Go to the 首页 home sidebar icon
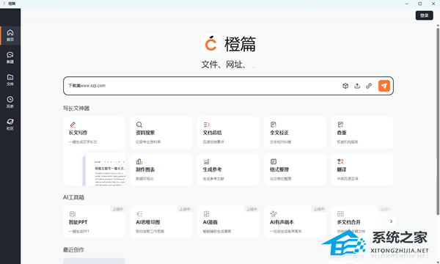440x264 pixels. (10, 35)
